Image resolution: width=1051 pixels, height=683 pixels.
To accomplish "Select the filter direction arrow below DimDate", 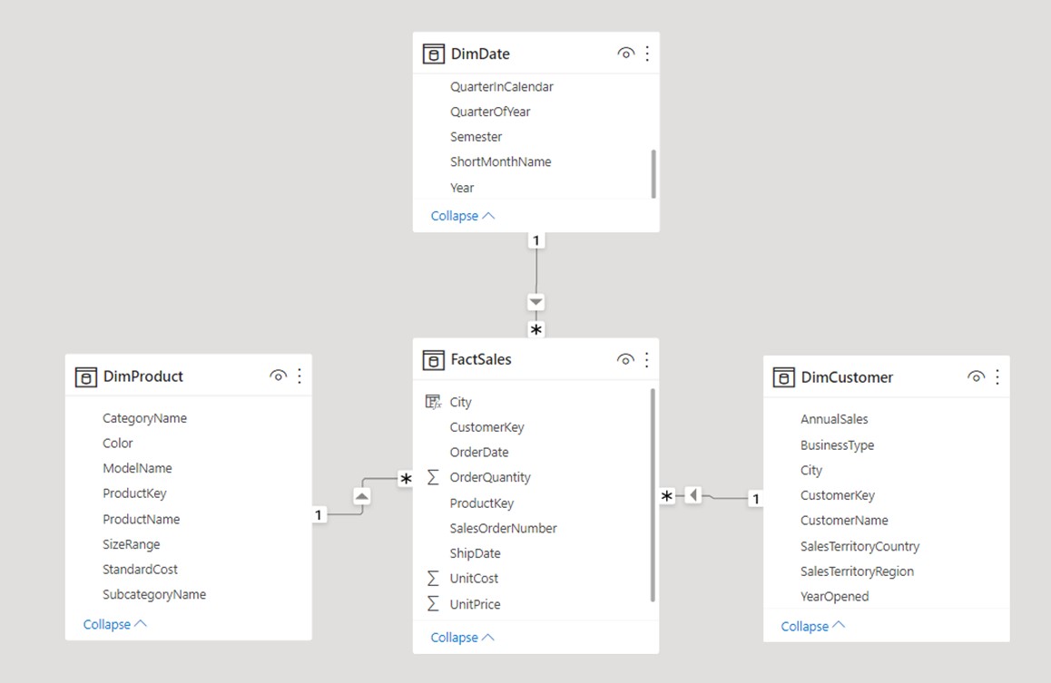I will pyautogui.click(x=536, y=302).
